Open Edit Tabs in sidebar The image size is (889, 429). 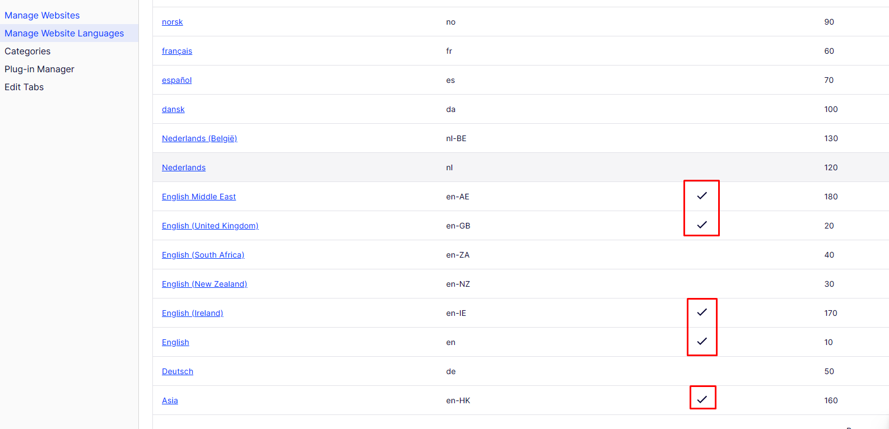pos(24,87)
